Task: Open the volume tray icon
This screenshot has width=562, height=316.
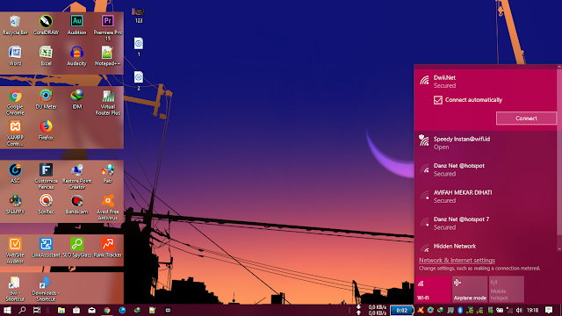Action: (519, 310)
